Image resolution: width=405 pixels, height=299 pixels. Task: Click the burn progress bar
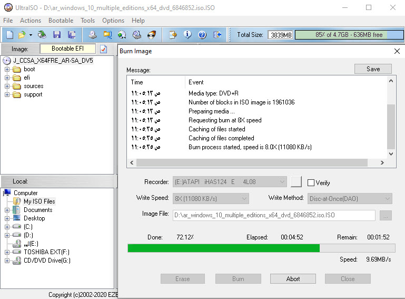click(261, 248)
